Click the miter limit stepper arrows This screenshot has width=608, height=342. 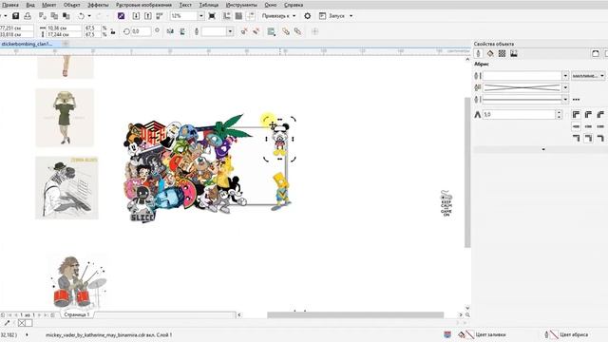pos(559,114)
